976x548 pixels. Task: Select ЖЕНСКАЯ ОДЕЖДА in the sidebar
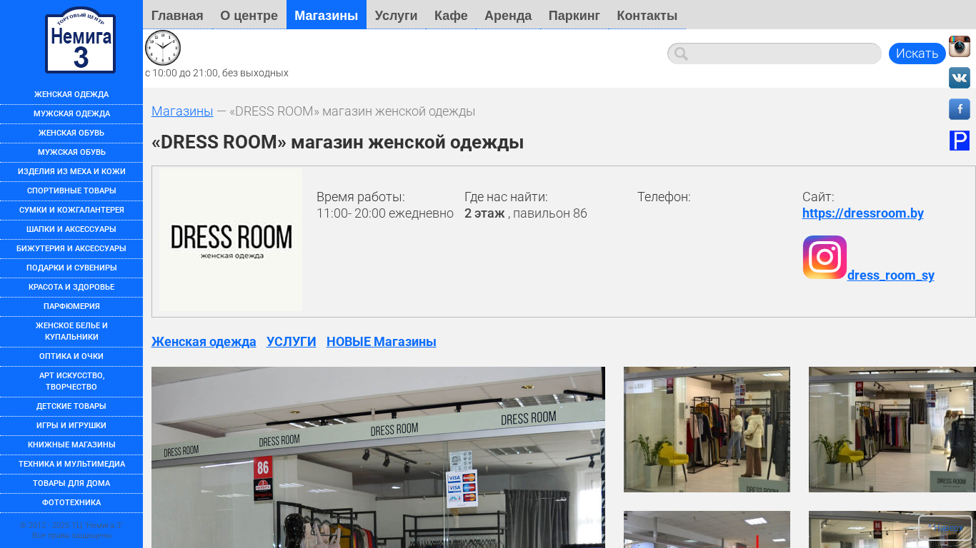tap(71, 95)
